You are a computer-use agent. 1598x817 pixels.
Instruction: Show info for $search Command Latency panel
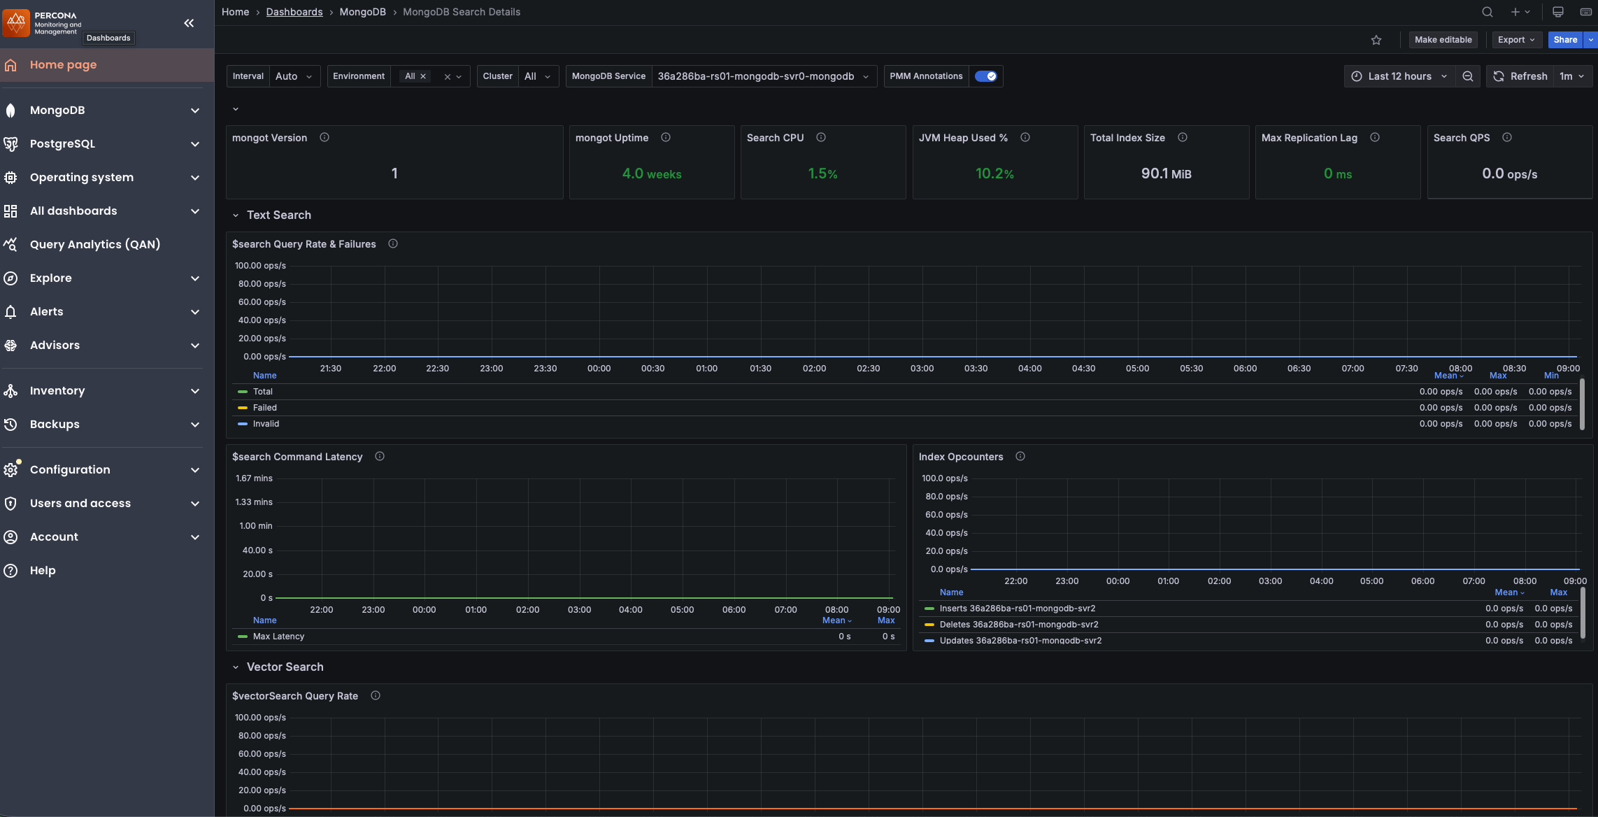coord(380,457)
